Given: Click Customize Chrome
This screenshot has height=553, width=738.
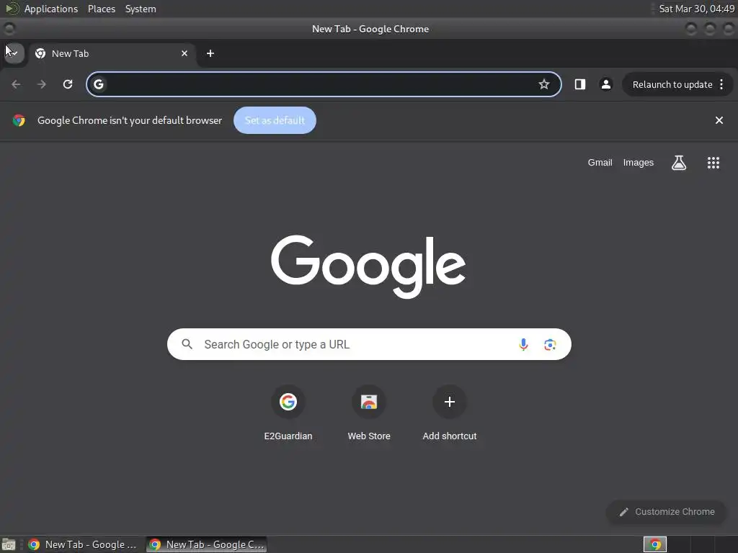Looking at the screenshot, I should tap(667, 512).
